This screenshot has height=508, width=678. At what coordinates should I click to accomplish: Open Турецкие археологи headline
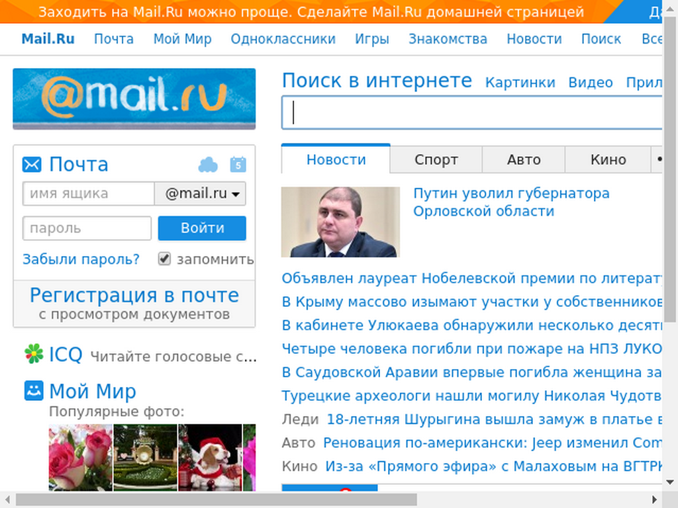471,396
